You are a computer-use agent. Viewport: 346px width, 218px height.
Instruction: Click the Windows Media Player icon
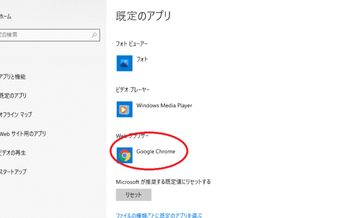124,109
